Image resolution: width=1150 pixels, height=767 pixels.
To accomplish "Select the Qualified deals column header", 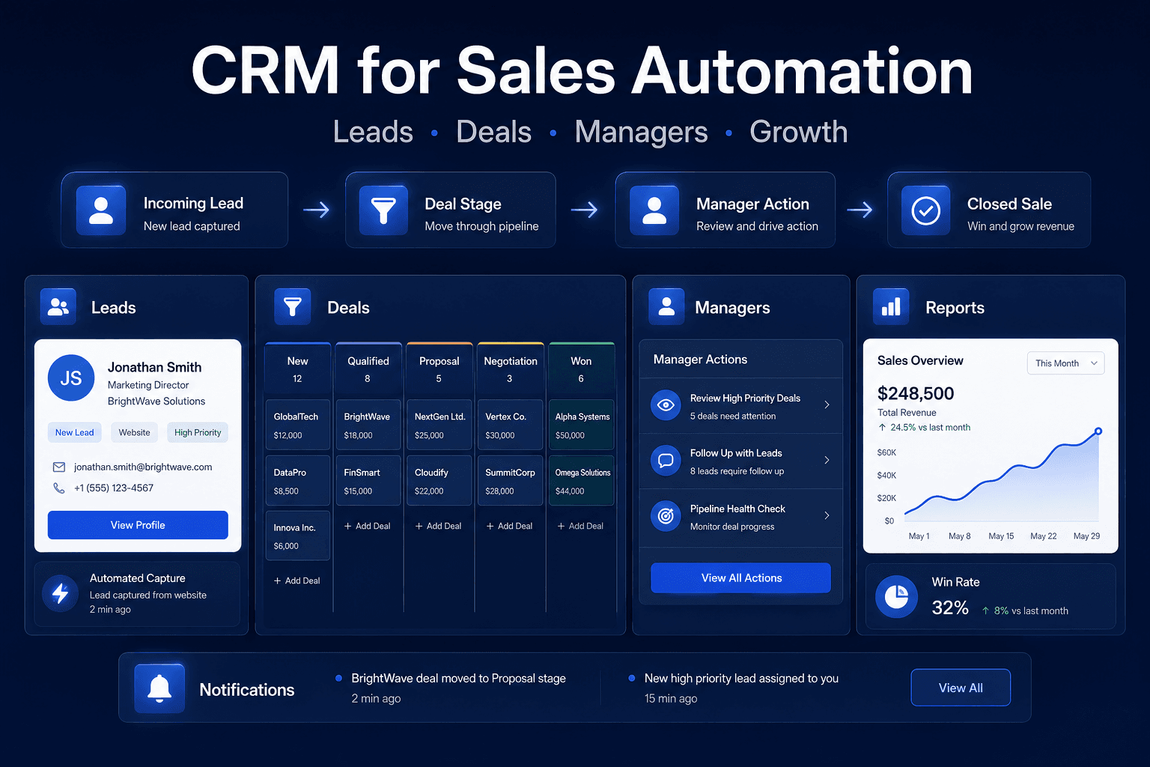I will point(368,369).
